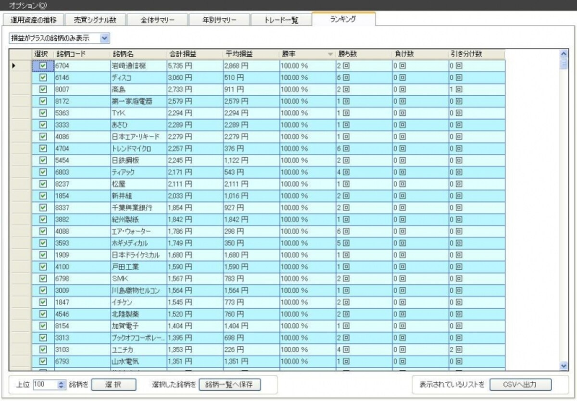Screen dimensions: 577x401
Task: Click the 加賀電子 name cell
Action: [x=138, y=326]
